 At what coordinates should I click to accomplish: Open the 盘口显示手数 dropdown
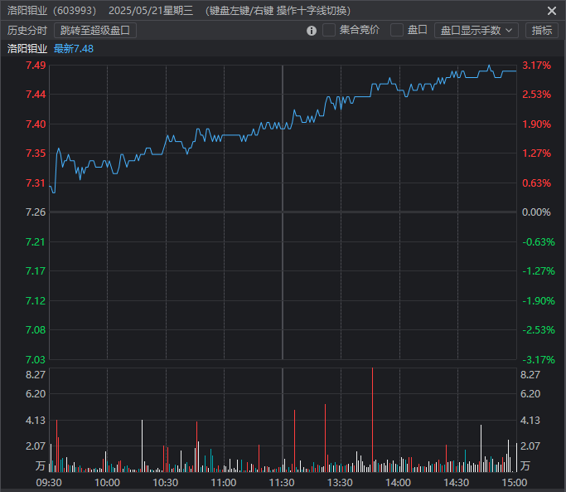pos(476,31)
